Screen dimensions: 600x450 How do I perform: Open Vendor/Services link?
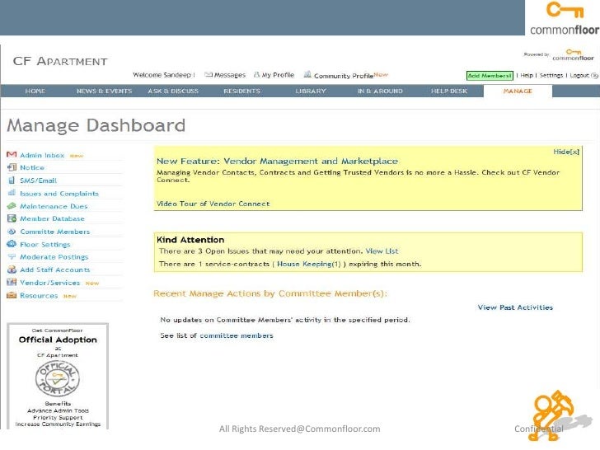pos(49,283)
